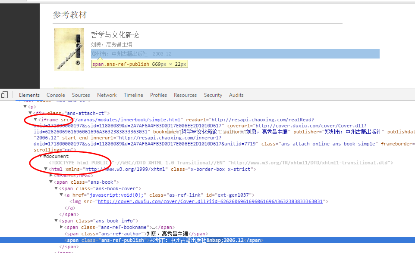Collapse the span ans-book-cover node
This screenshot has width=415, height=253.
tap(56, 188)
